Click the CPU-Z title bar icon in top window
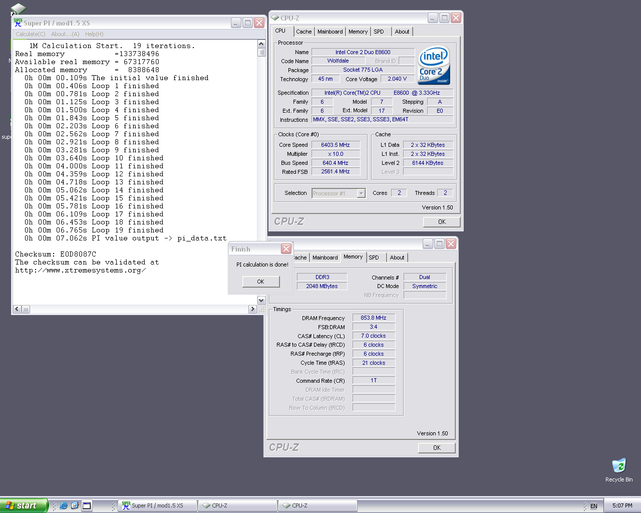 point(275,18)
